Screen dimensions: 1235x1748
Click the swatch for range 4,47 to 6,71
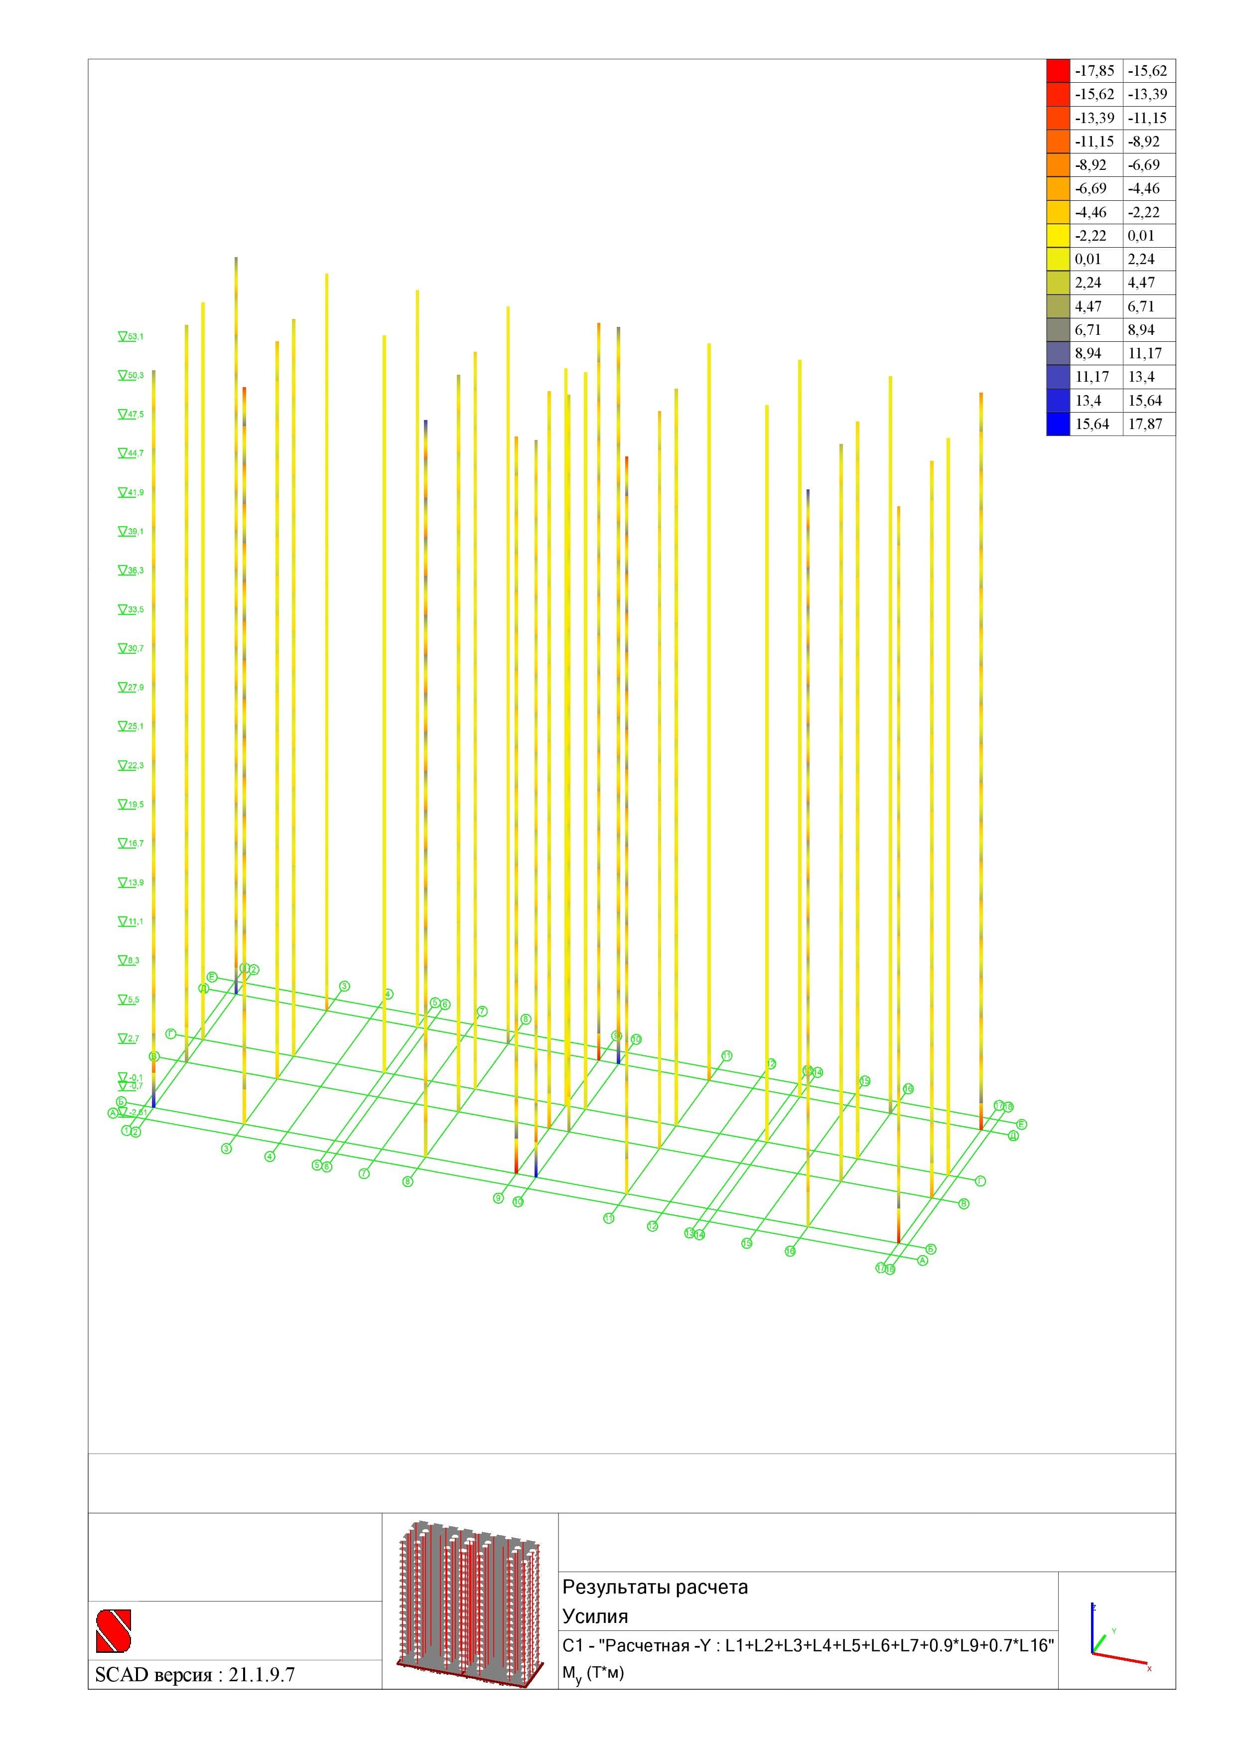click(x=1058, y=307)
